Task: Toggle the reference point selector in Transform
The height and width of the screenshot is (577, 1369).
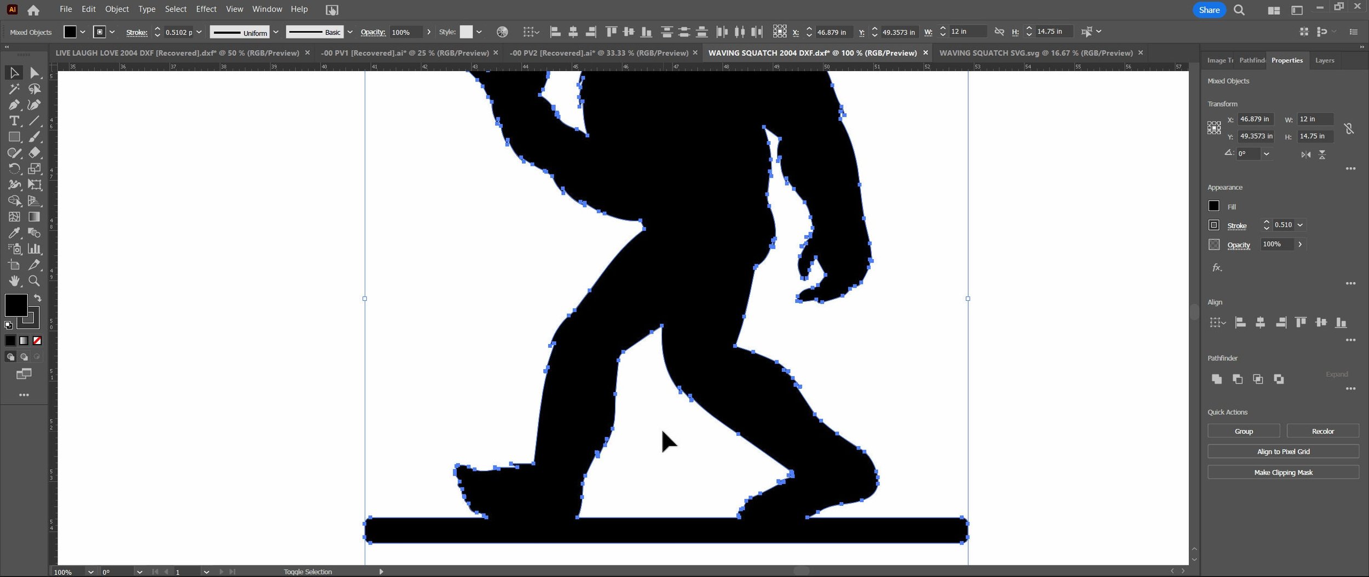Action: point(1214,128)
